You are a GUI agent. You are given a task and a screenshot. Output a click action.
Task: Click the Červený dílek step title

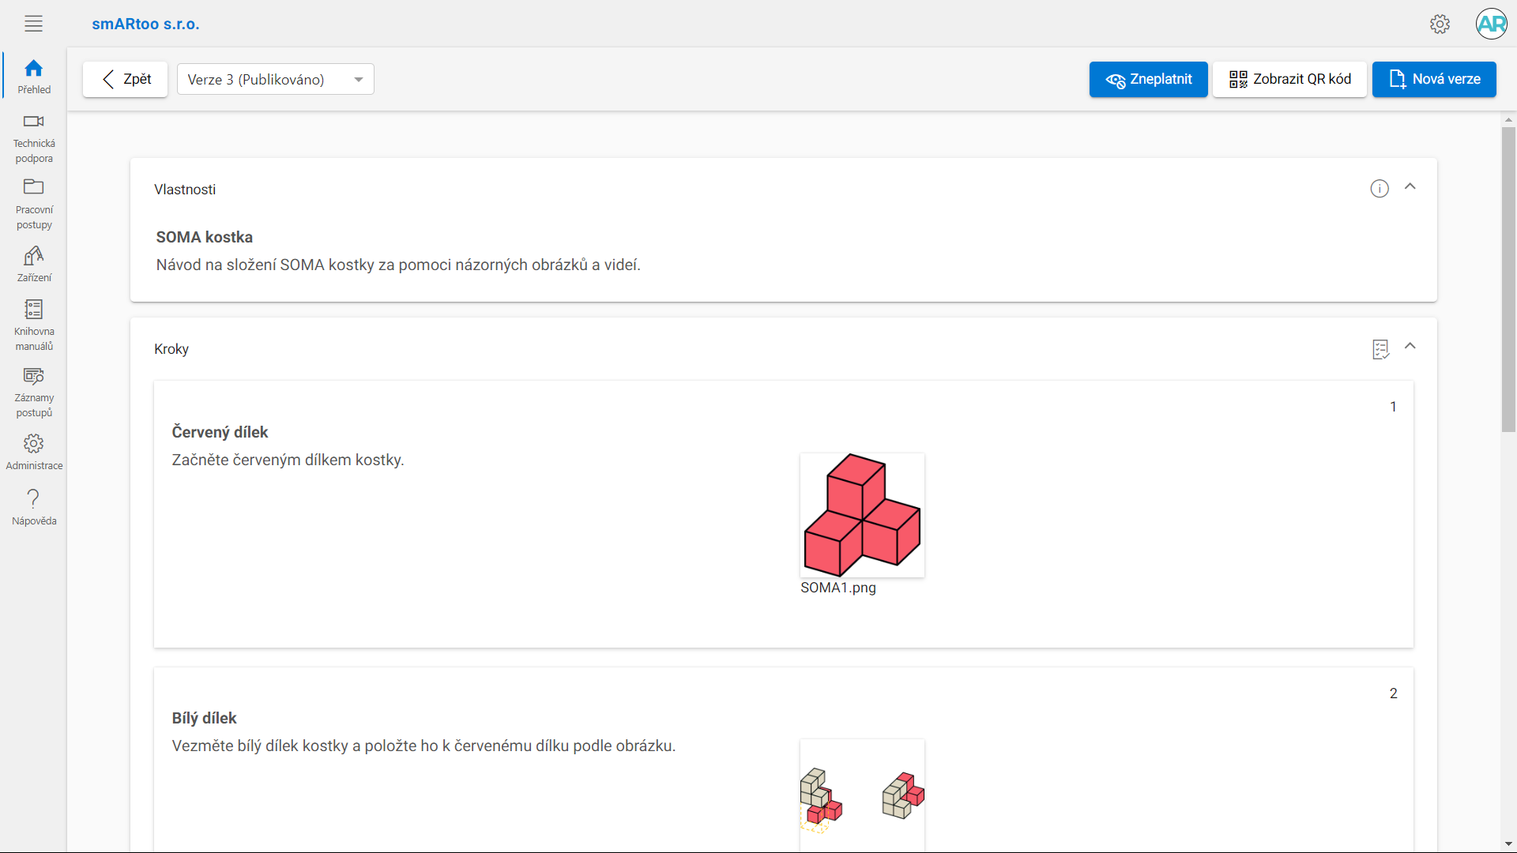click(220, 432)
